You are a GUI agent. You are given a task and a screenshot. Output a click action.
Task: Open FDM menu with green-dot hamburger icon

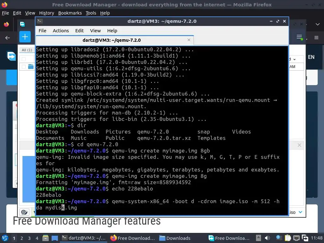pyautogui.click(x=300, y=37)
